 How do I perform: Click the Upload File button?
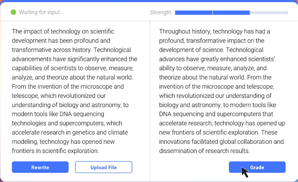(103, 167)
